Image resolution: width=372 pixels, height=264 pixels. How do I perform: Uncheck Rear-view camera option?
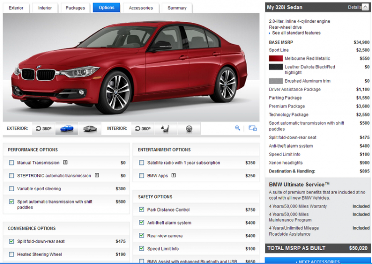(141, 236)
